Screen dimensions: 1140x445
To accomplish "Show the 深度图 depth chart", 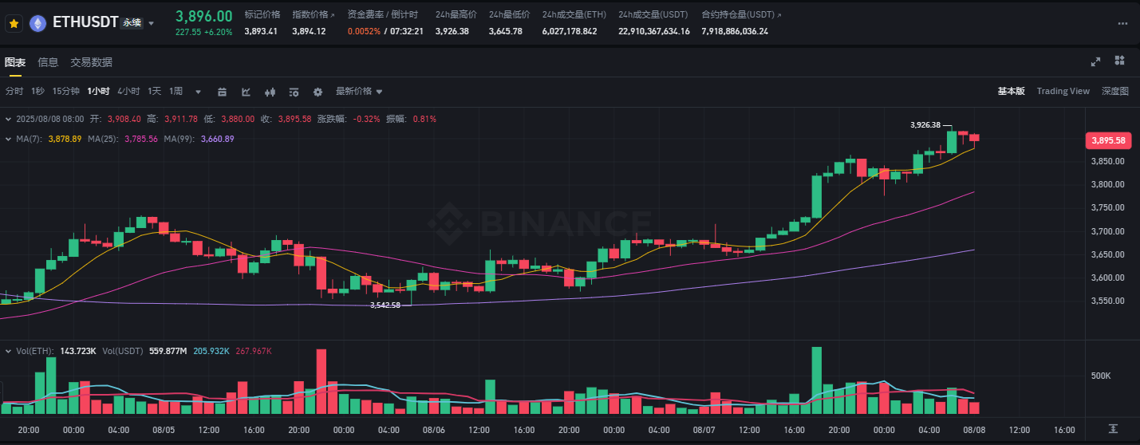I will (x=1114, y=91).
